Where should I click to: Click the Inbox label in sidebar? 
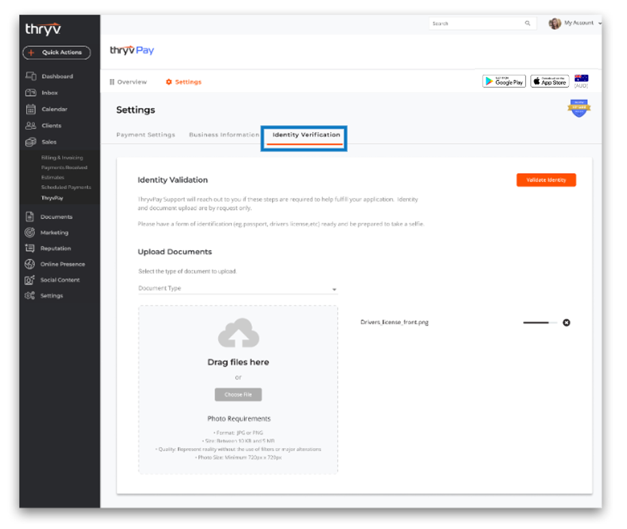coord(50,93)
